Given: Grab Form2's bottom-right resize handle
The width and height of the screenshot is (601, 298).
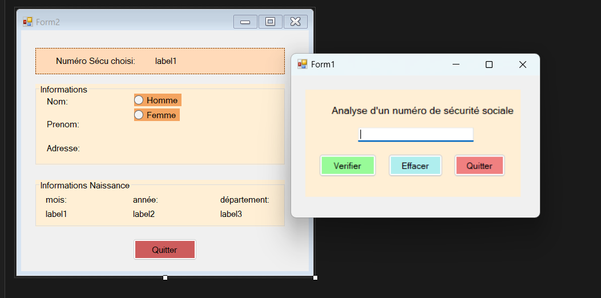Looking at the screenshot, I should coord(315,277).
